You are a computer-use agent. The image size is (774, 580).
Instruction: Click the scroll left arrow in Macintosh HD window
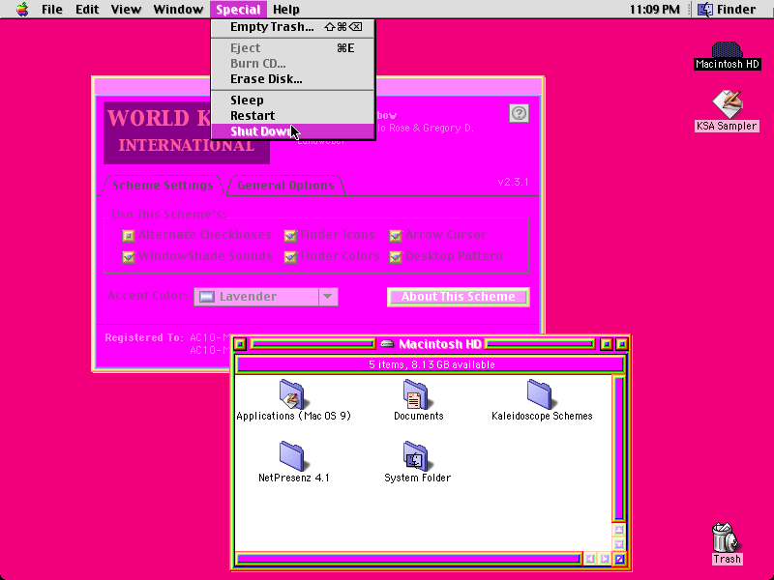590,559
